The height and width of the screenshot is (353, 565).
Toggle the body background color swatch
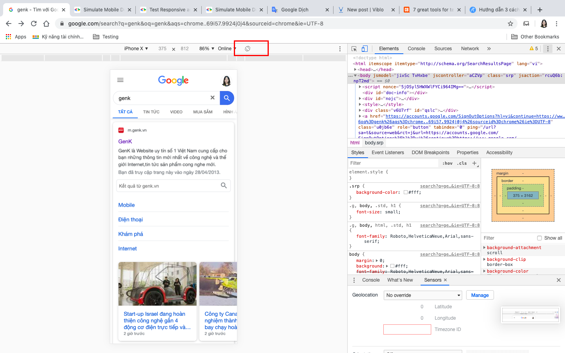[x=392, y=266]
